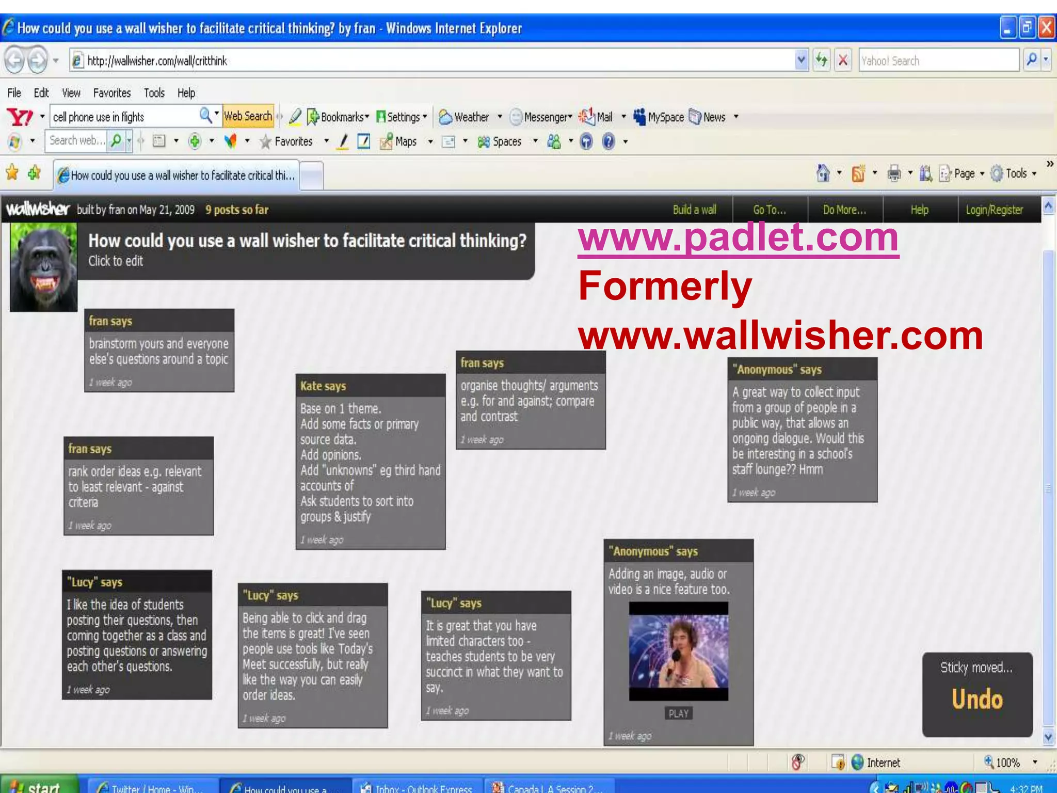
Task: Click the Windows Start button
Action: point(39,785)
